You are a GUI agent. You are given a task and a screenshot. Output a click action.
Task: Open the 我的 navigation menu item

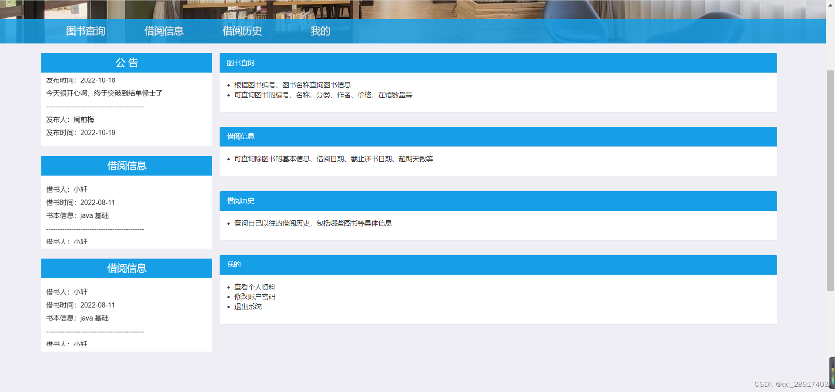321,31
